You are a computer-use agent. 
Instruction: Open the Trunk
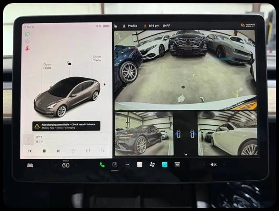(x=97, y=58)
